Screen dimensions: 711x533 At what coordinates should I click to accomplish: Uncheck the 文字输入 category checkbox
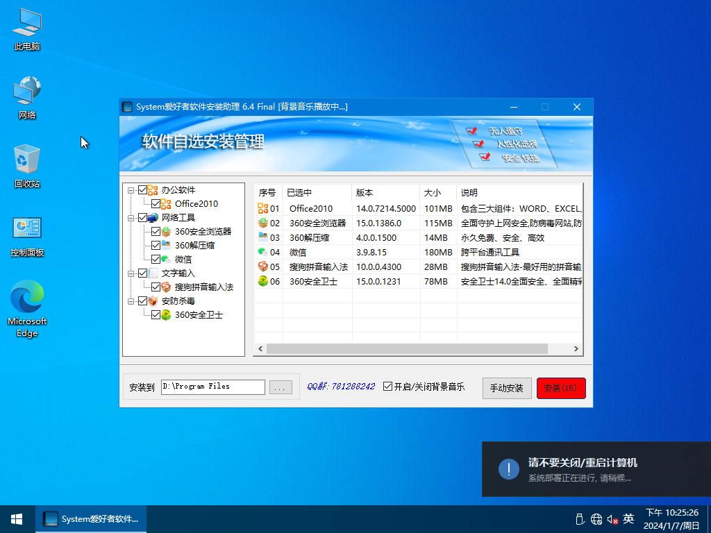(x=142, y=273)
